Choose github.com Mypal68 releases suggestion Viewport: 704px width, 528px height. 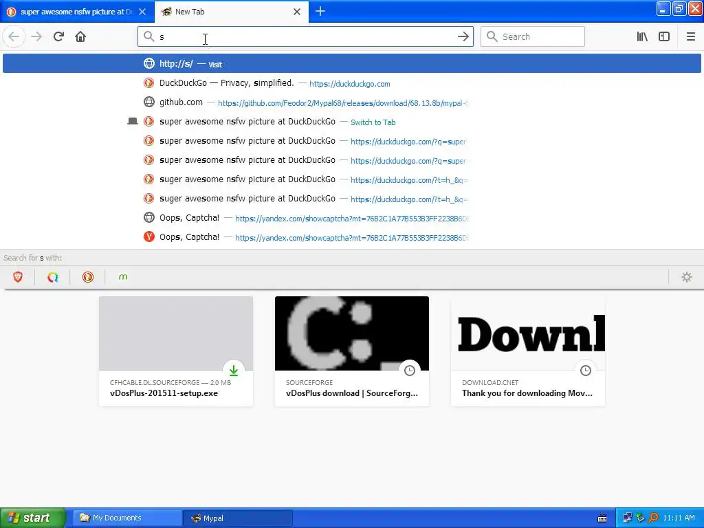click(x=352, y=102)
